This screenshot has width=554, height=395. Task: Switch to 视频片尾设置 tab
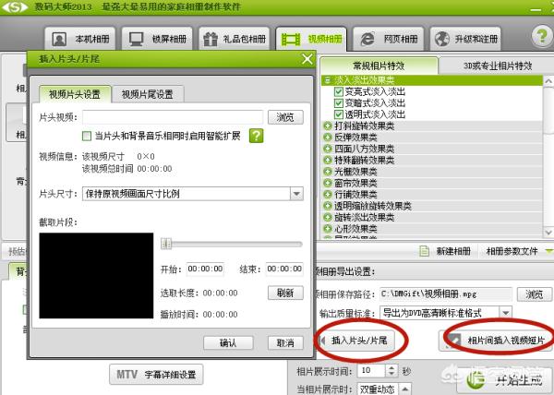(153, 94)
